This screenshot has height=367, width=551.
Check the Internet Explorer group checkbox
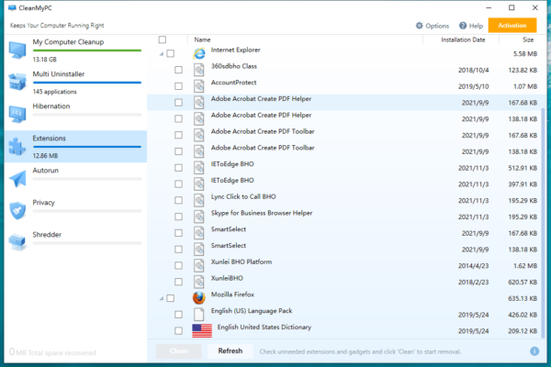pyautogui.click(x=171, y=53)
